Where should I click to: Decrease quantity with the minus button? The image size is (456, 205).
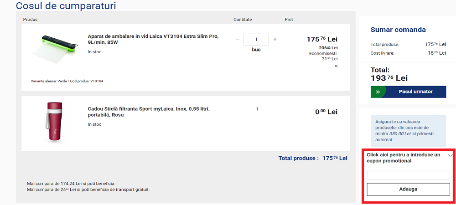coord(238,39)
